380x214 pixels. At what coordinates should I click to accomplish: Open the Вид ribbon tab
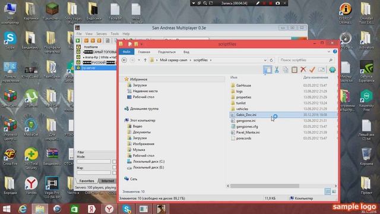(x=186, y=52)
